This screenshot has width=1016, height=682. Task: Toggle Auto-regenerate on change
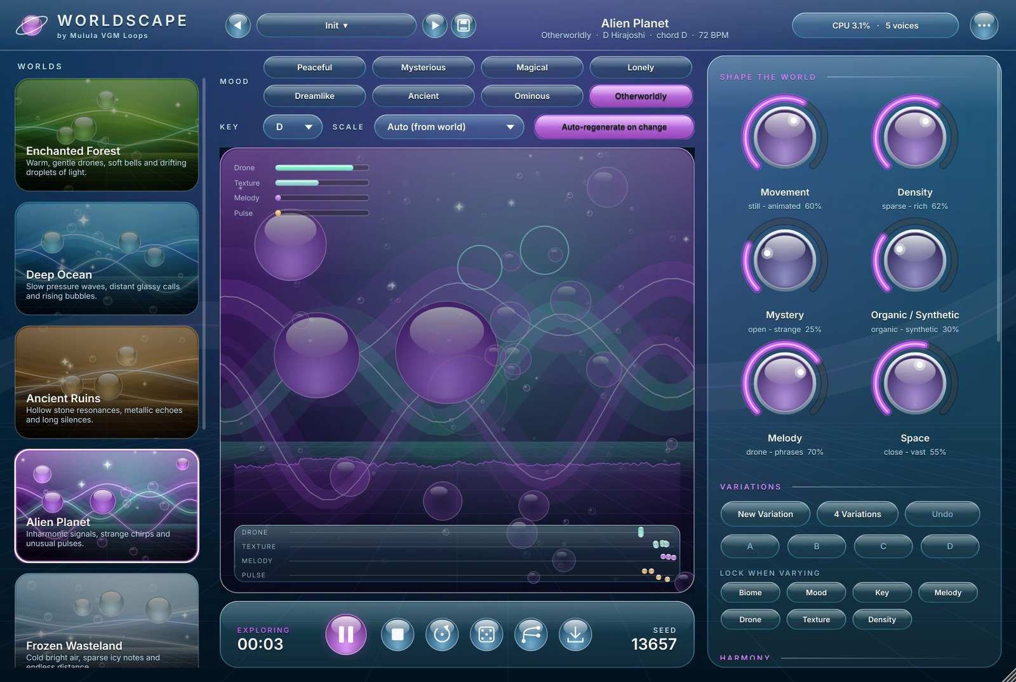coord(614,127)
